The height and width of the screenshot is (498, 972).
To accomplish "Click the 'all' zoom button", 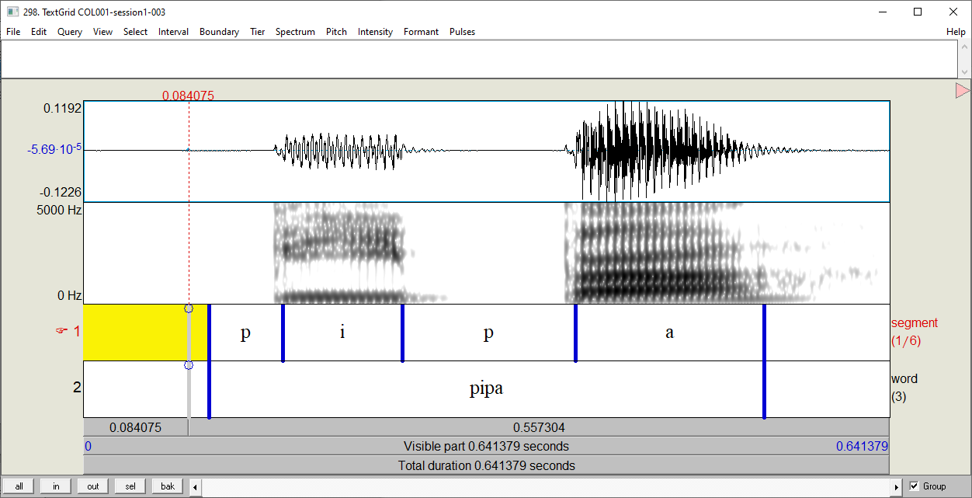I will (x=19, y=486).
